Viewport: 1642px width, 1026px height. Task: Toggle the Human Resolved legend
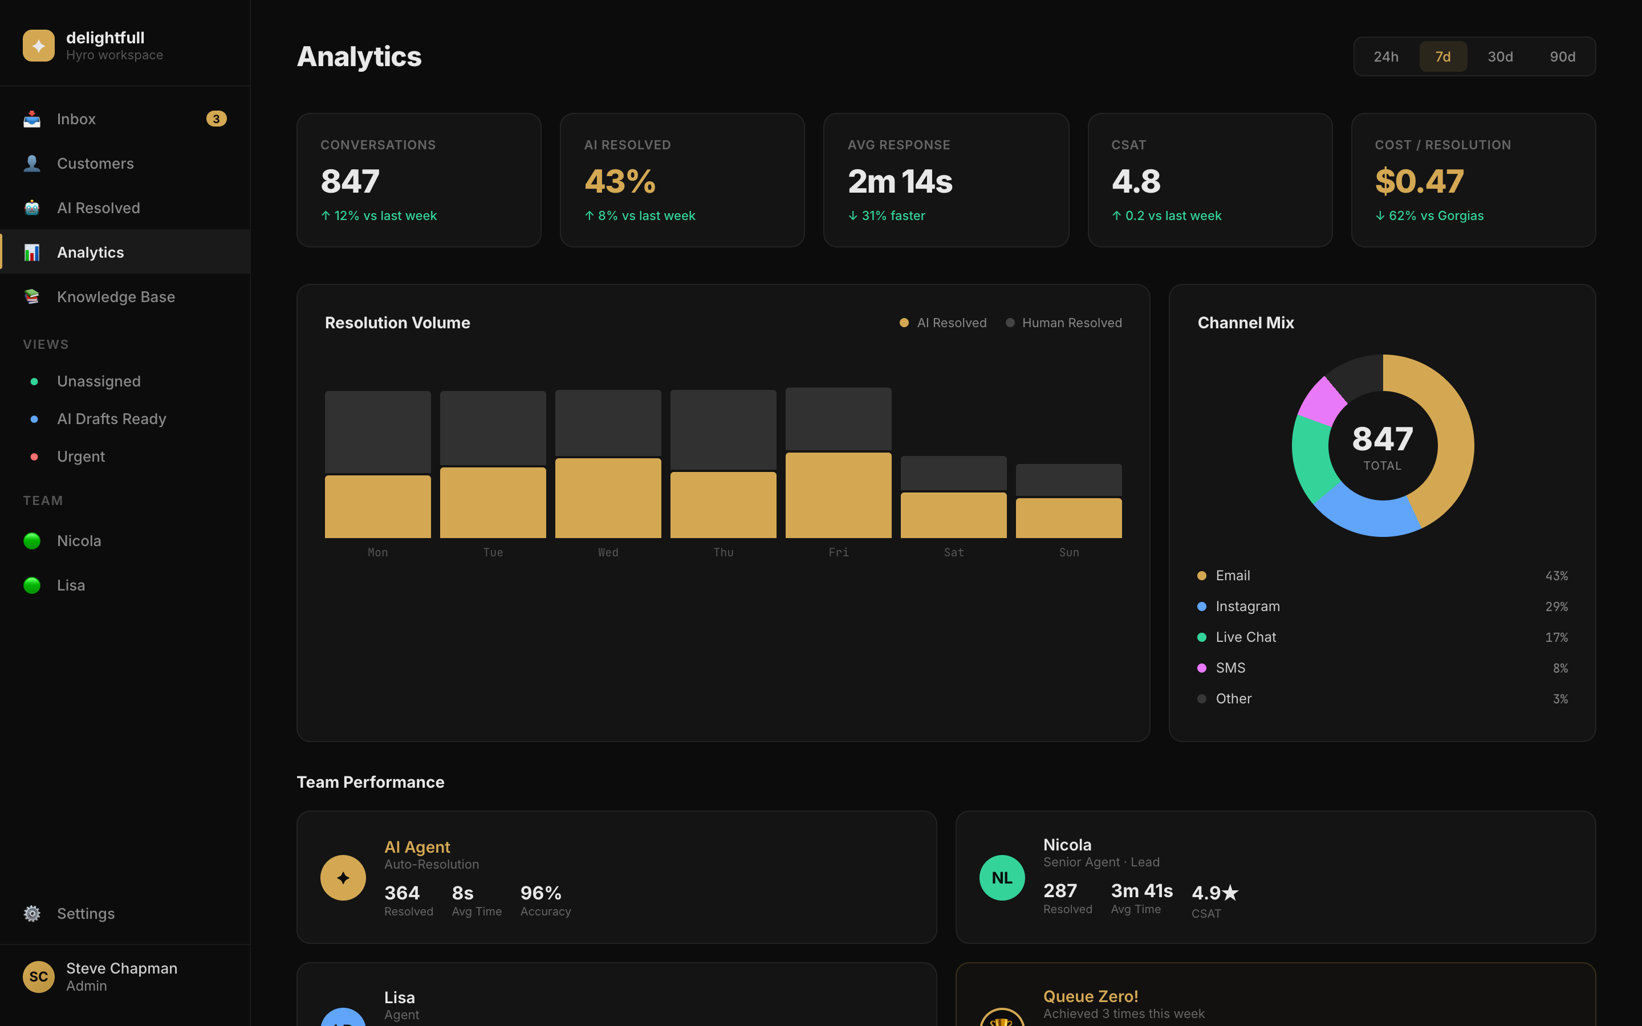pos(1063,322)
